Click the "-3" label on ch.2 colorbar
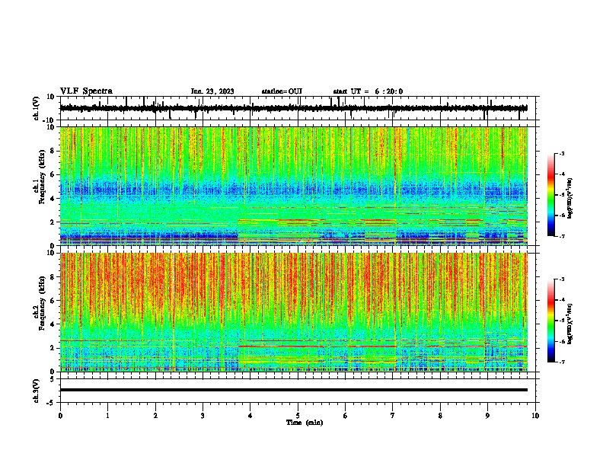The image size is (603, 466). (x=562, y=279)
